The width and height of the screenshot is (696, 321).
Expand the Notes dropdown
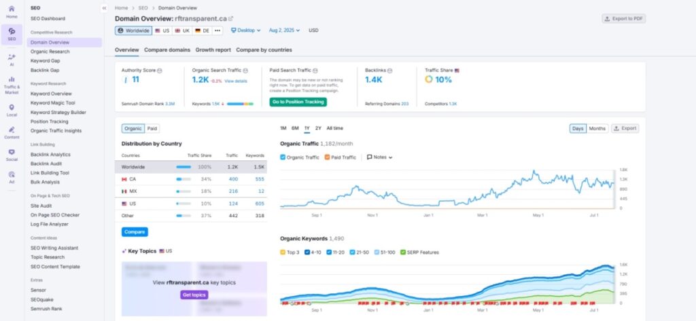click(x=380, y=157)
